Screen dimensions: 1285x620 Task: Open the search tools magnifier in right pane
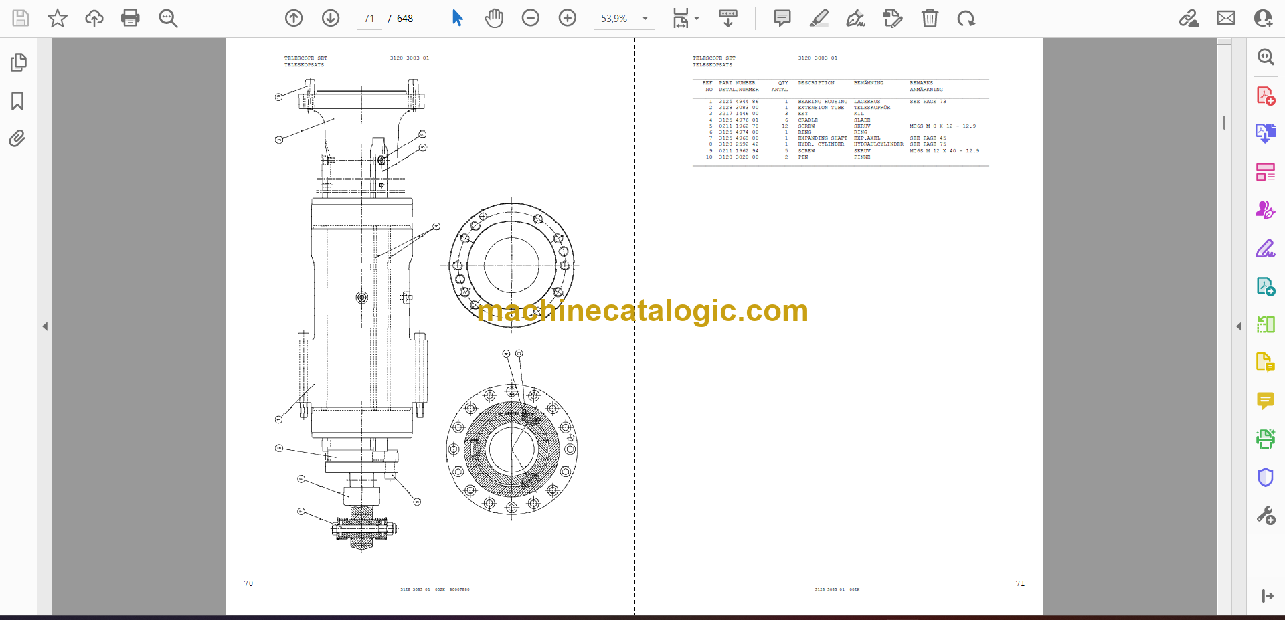1266,57
